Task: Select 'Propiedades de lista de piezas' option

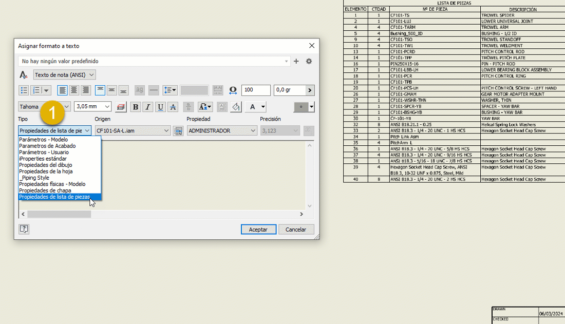Action: (60, 197)
